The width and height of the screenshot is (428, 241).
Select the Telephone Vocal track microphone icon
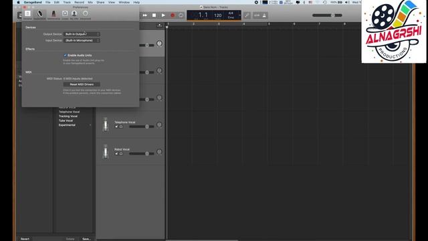tap(106, 125)
